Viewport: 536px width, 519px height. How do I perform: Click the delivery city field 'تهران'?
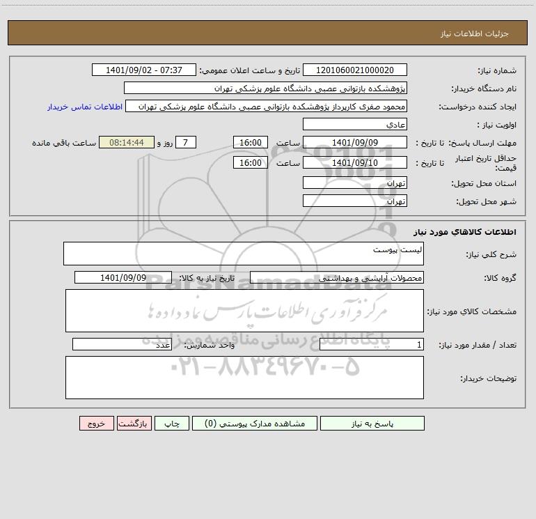[355, 201]
